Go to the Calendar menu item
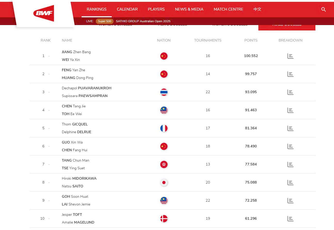 pos(127,9)
